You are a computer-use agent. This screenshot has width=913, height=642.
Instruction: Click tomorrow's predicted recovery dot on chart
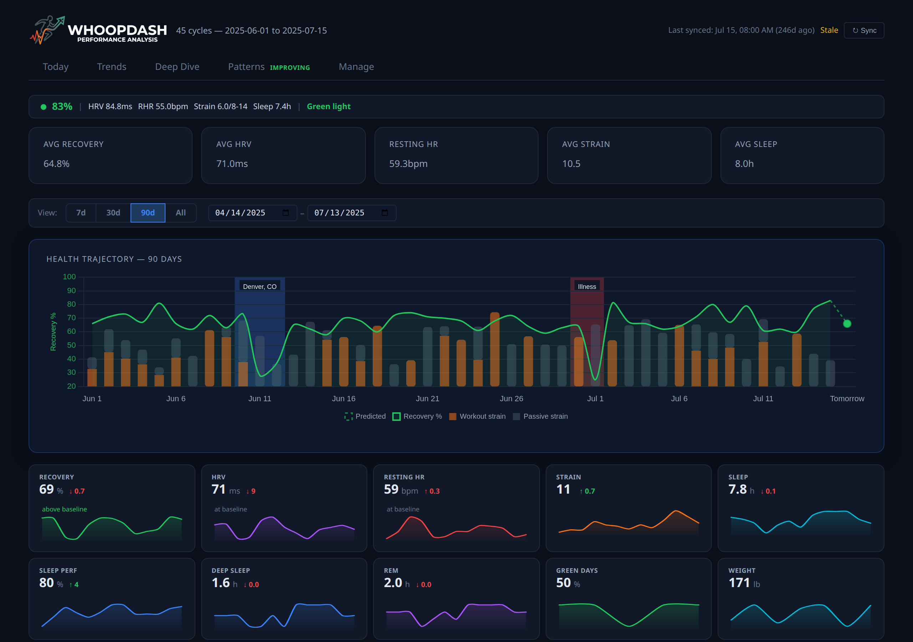click(x=847, y=324)
